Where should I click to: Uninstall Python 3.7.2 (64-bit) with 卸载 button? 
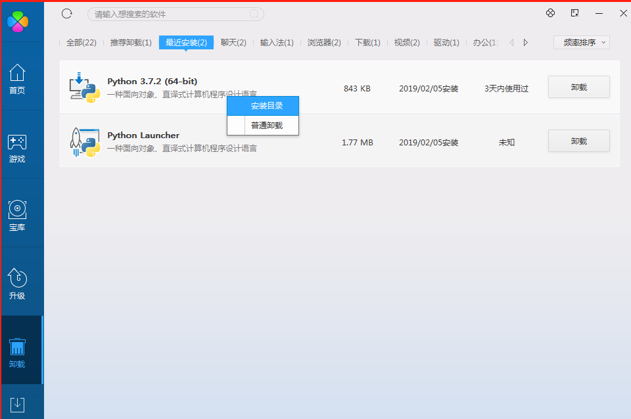[x=578, y=87]
